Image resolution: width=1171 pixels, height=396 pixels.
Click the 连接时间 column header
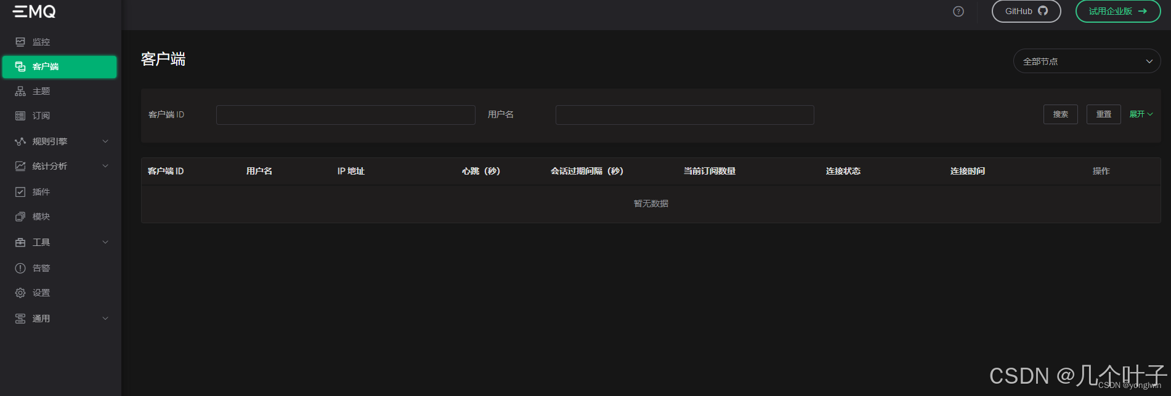968,171
